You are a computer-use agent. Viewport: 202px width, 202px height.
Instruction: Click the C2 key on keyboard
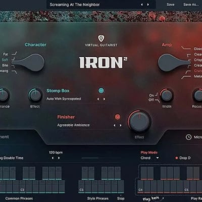22,186
